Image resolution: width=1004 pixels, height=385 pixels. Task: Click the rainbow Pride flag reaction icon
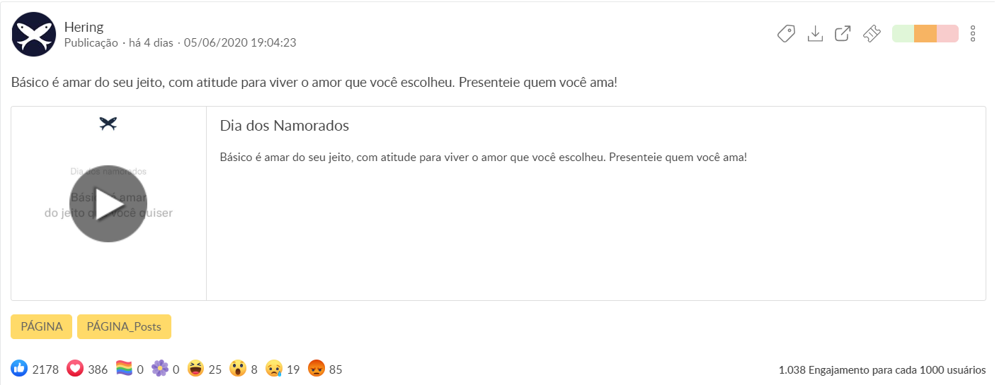point(124,369)
